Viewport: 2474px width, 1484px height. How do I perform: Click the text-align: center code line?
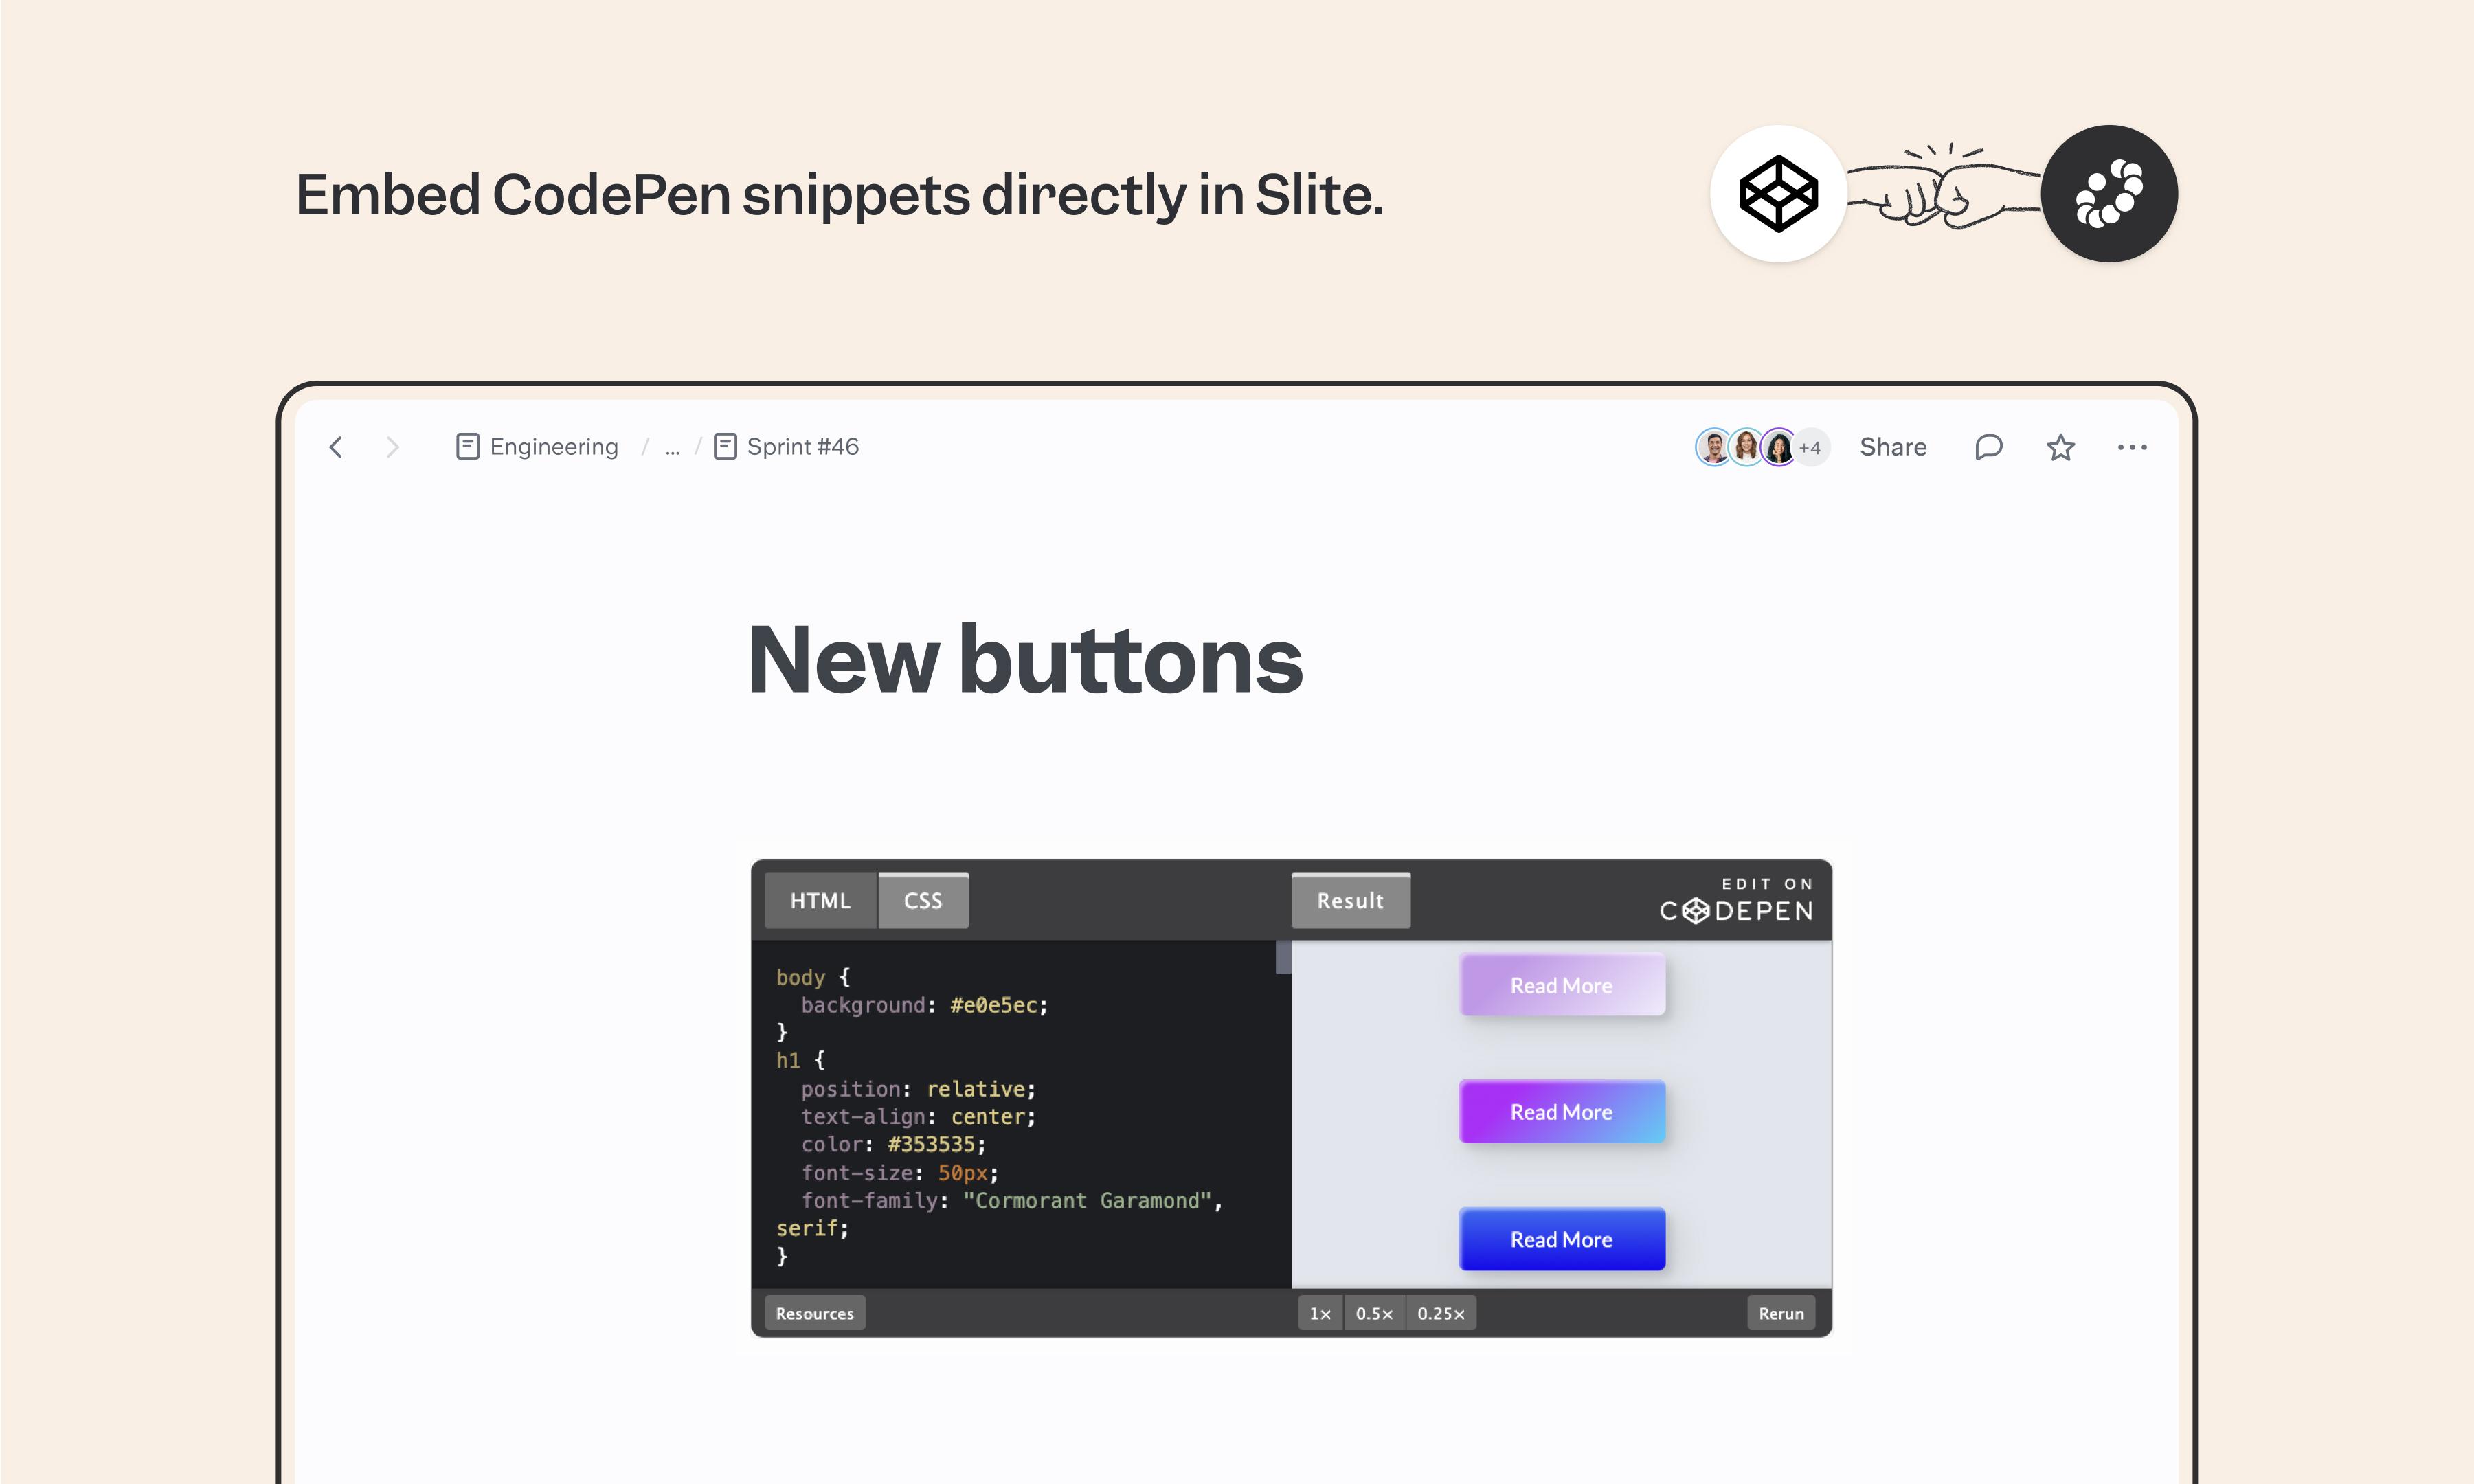point(918,1117)
